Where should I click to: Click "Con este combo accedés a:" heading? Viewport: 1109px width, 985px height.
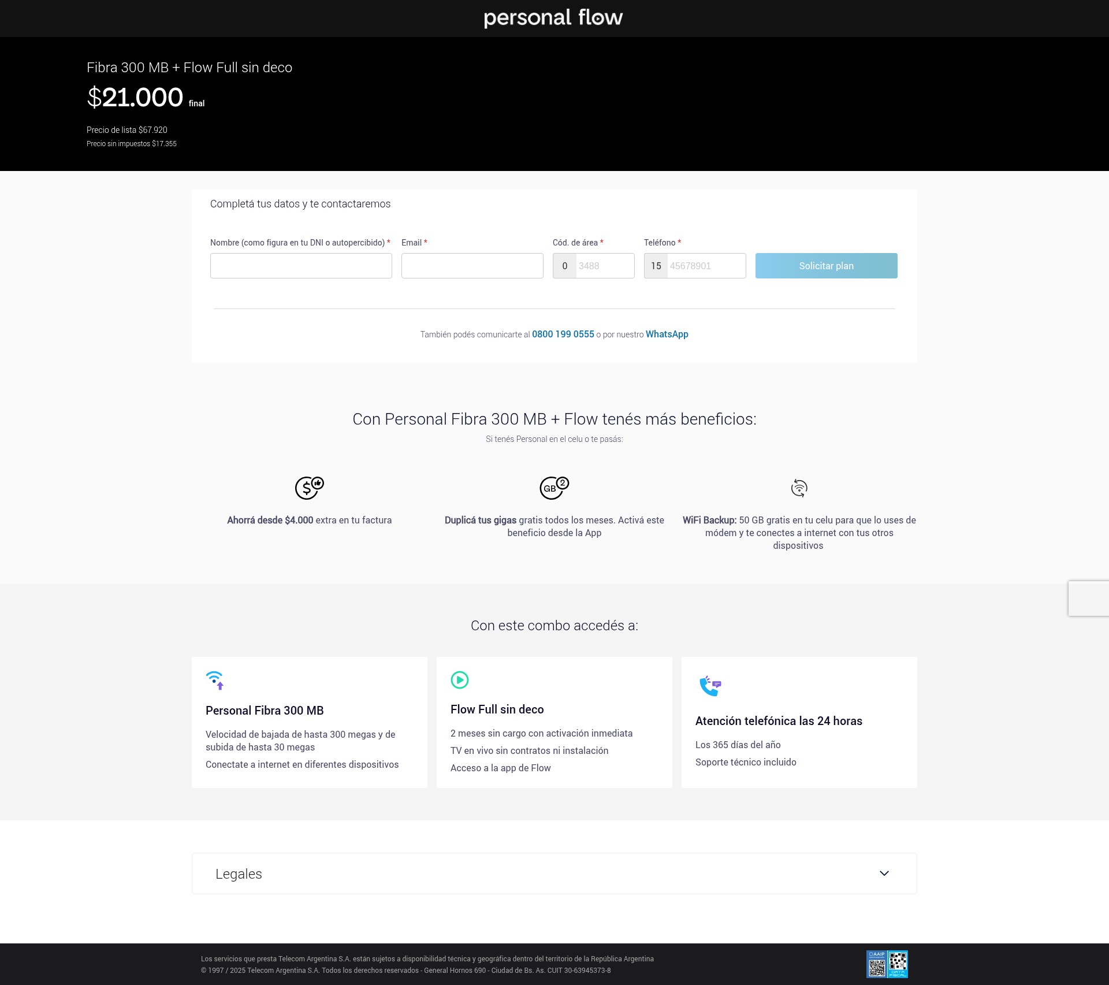coord(554,626)
